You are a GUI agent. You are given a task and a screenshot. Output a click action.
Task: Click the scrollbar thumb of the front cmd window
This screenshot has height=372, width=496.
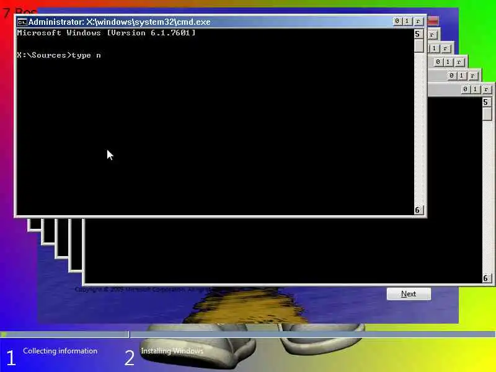[x=419, y=46]
